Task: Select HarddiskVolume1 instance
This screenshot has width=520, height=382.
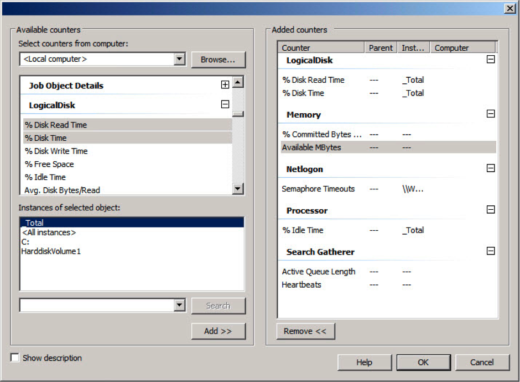Action: point(51,251)
